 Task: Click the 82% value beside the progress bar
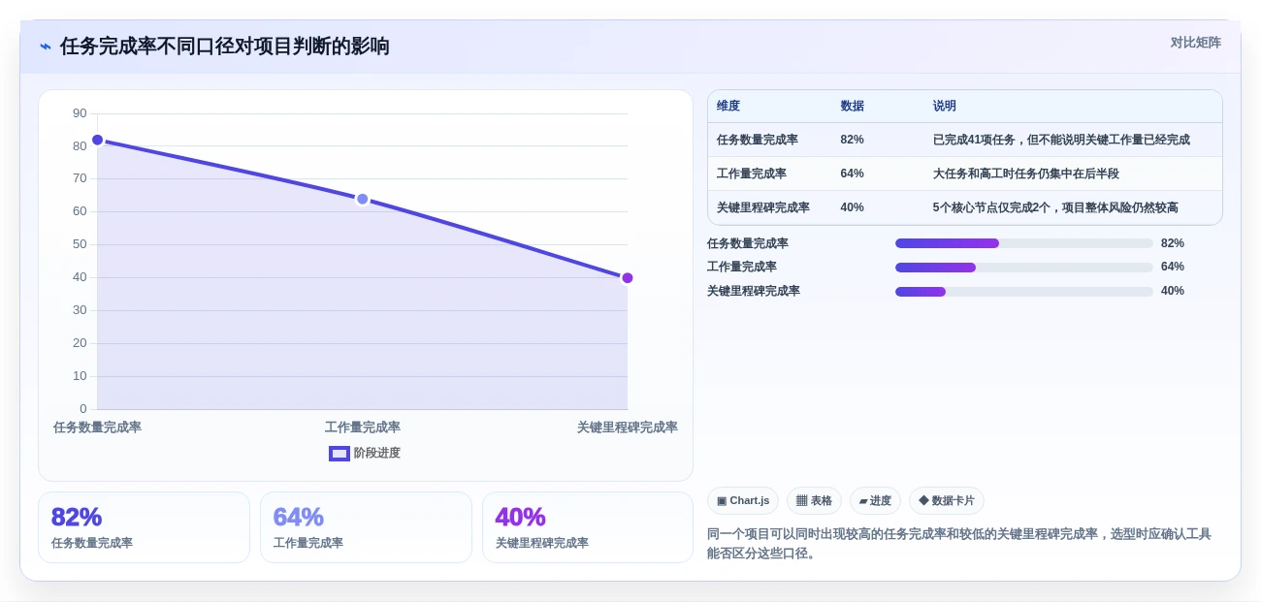pos(1173,243)
